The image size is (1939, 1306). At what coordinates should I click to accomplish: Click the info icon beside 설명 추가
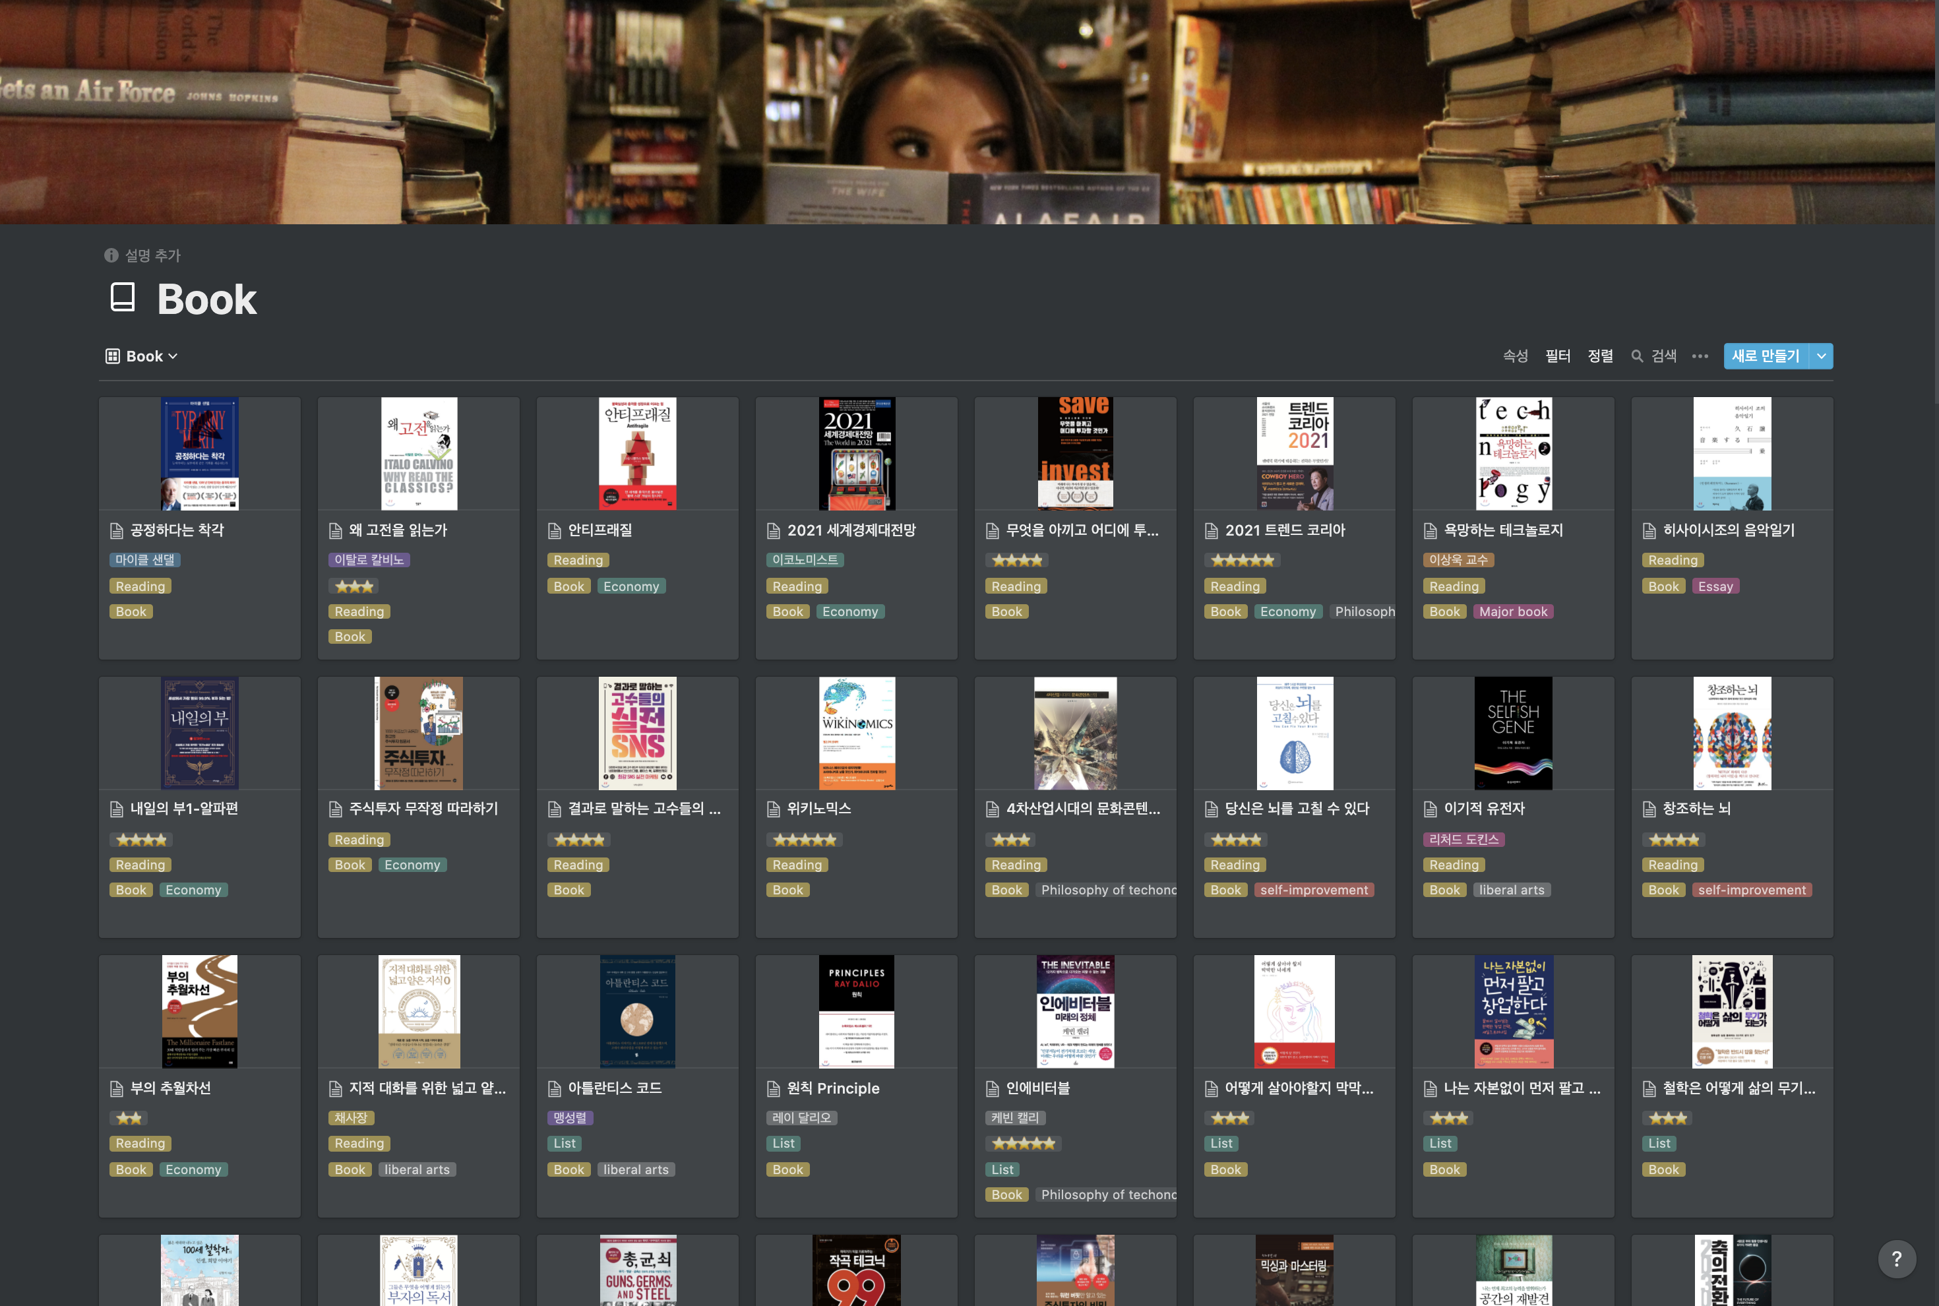111,256
